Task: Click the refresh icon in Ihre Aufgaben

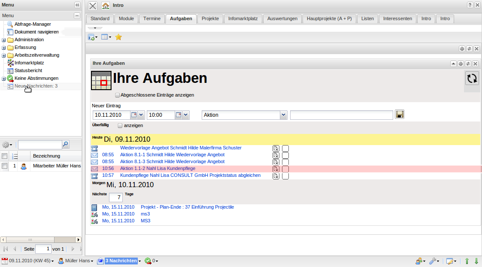Action: [472, 78]
